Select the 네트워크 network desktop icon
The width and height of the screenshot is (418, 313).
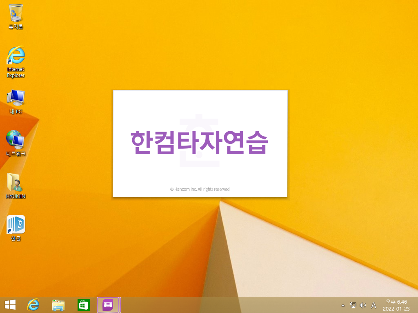16,143
